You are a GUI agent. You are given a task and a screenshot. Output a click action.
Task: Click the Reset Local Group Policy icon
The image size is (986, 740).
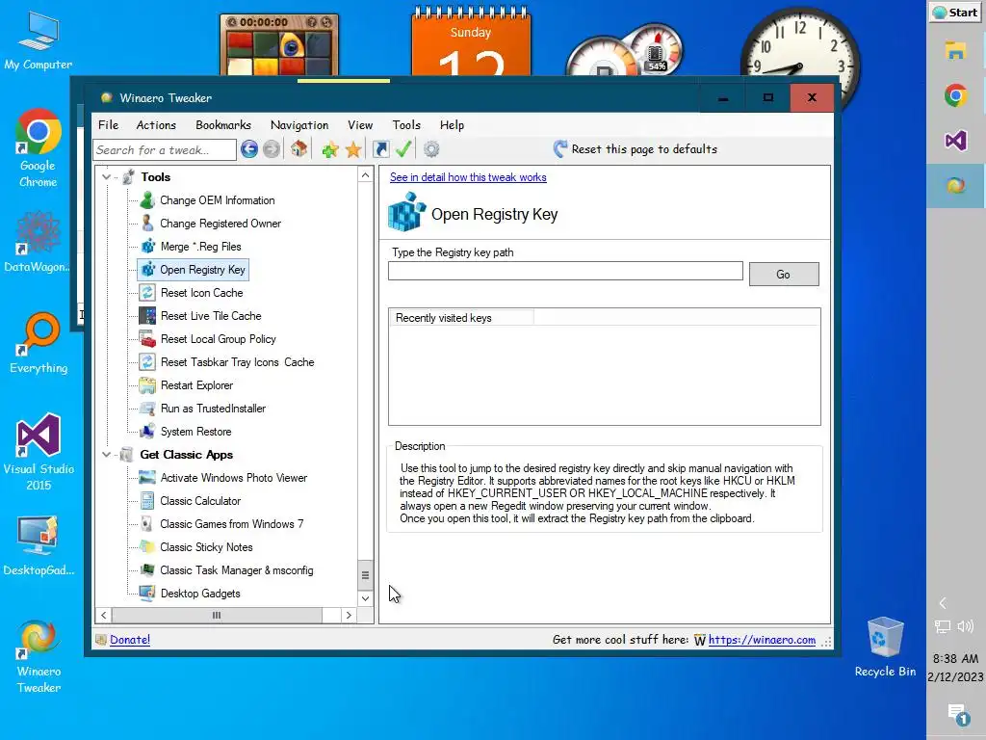click(x=147, y=339)
